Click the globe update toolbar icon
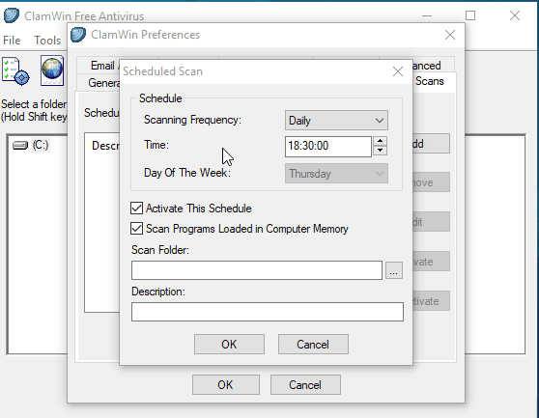 point(52,70)
